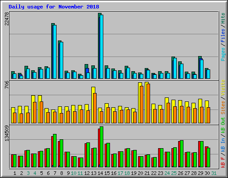Click the 706 axis maximum label

7,85
